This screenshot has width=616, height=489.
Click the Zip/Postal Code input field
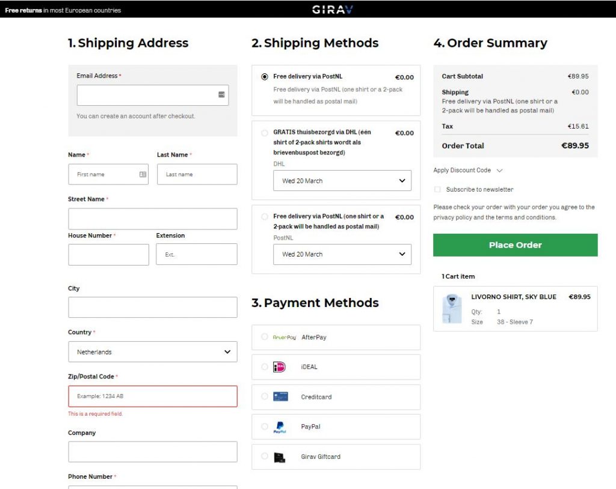[x=153, y=396]
